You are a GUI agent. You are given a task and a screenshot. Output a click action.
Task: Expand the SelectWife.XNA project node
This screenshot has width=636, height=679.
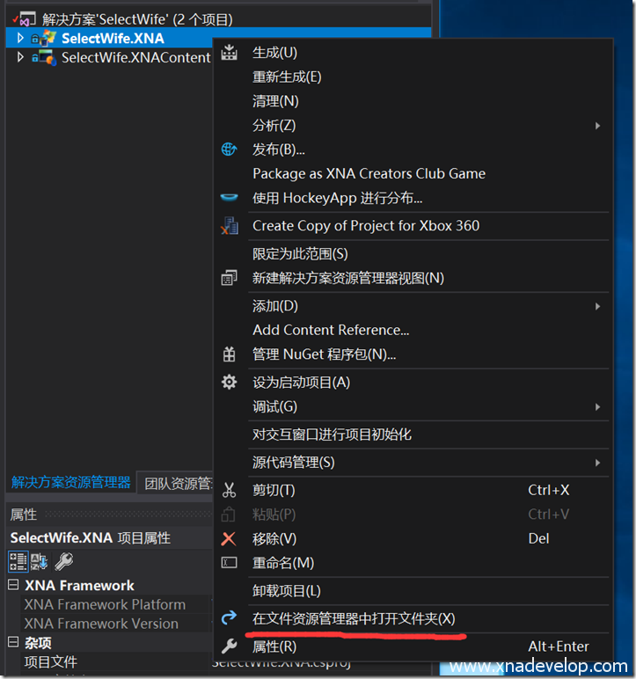21,38
